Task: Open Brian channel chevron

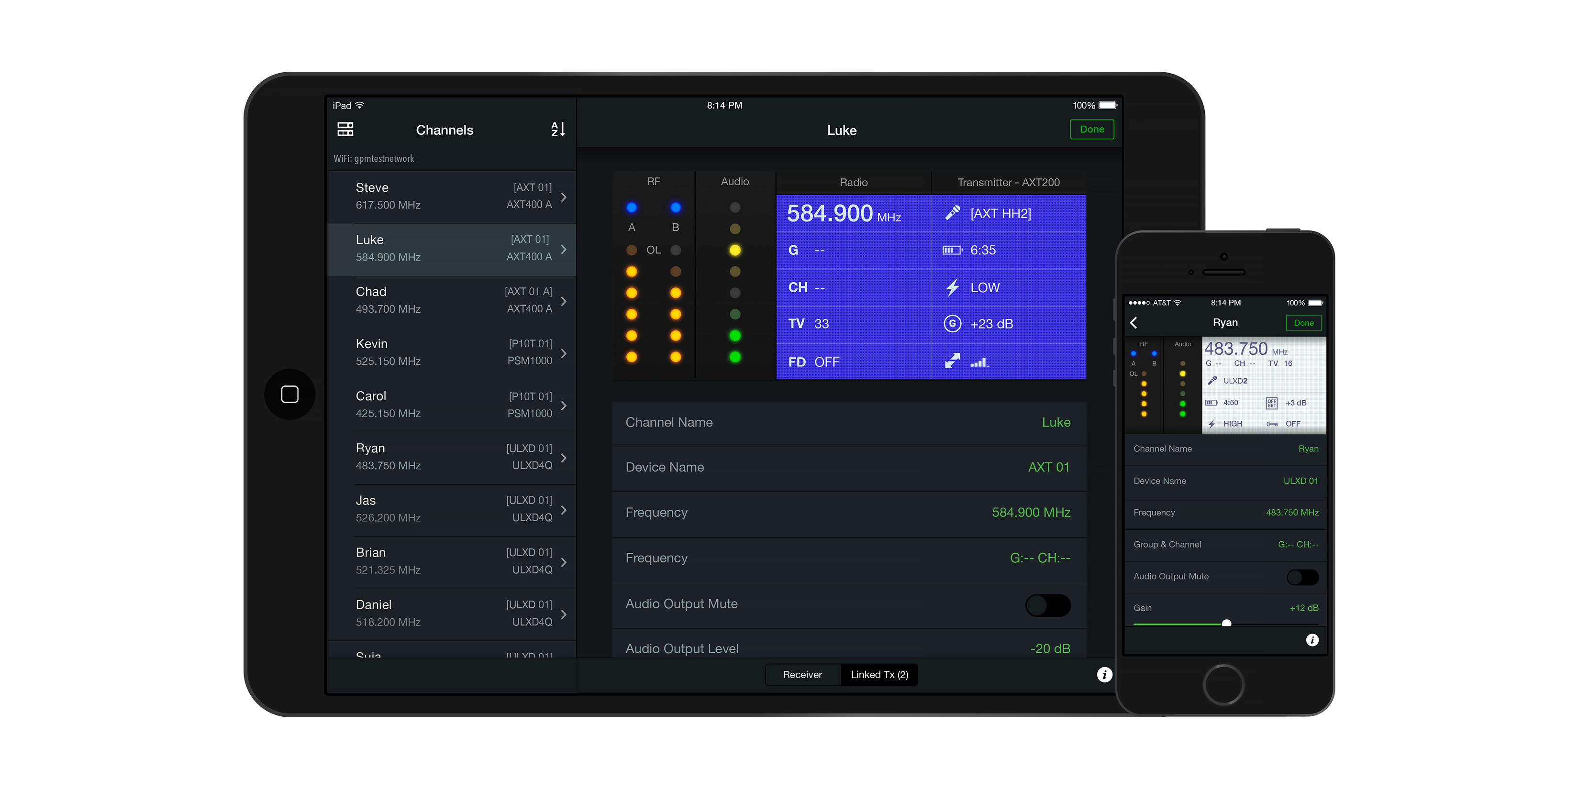Action: pos(563,562)
